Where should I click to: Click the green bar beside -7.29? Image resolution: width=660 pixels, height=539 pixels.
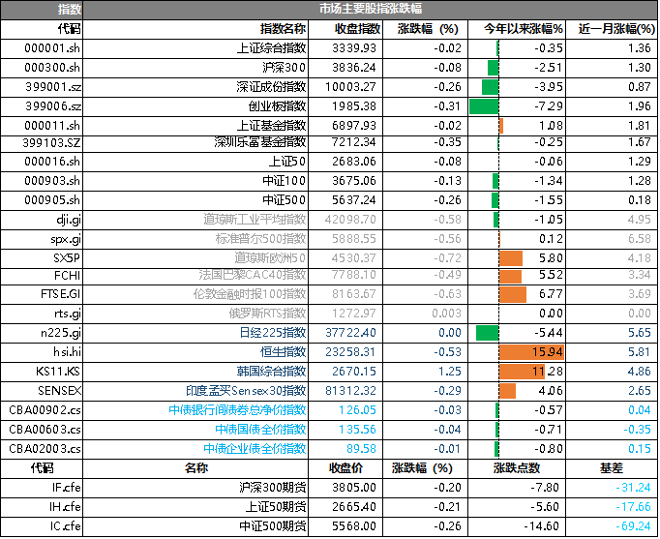(484, 106)
